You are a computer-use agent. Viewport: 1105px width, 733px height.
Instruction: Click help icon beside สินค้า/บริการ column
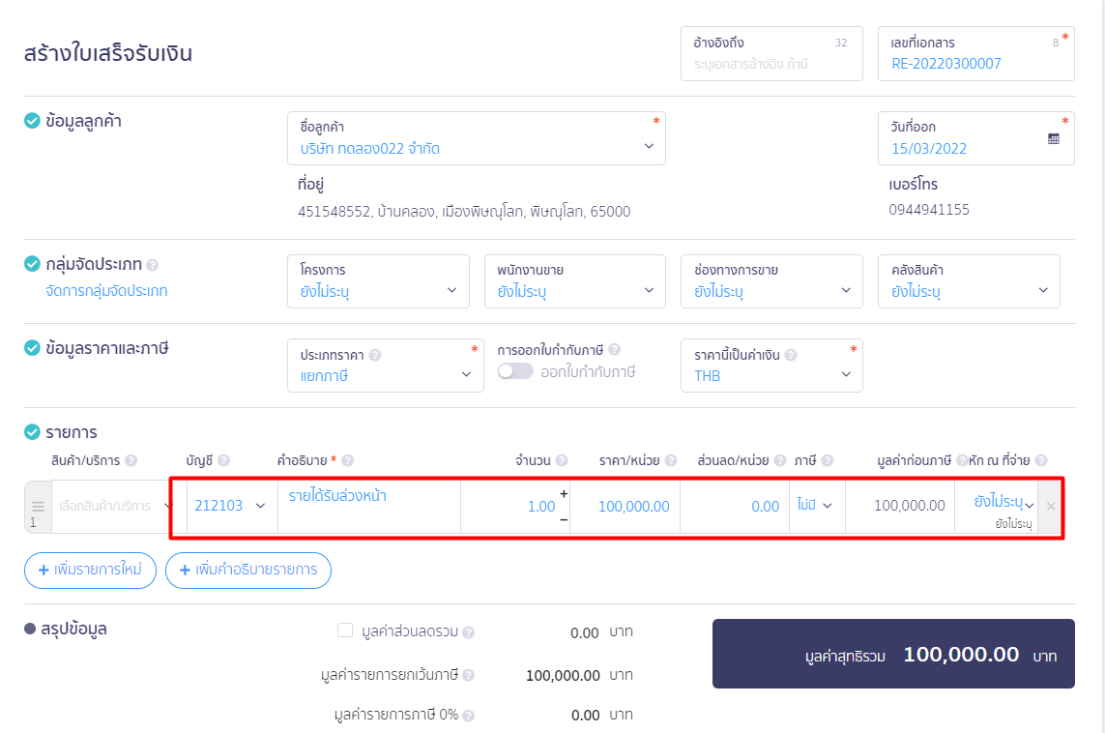131,461
